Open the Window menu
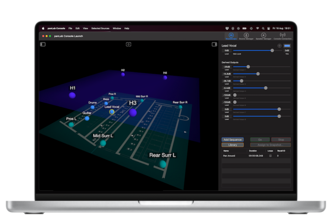The height and width of the screenshot is (216, 332). click(x=117, y=28)
